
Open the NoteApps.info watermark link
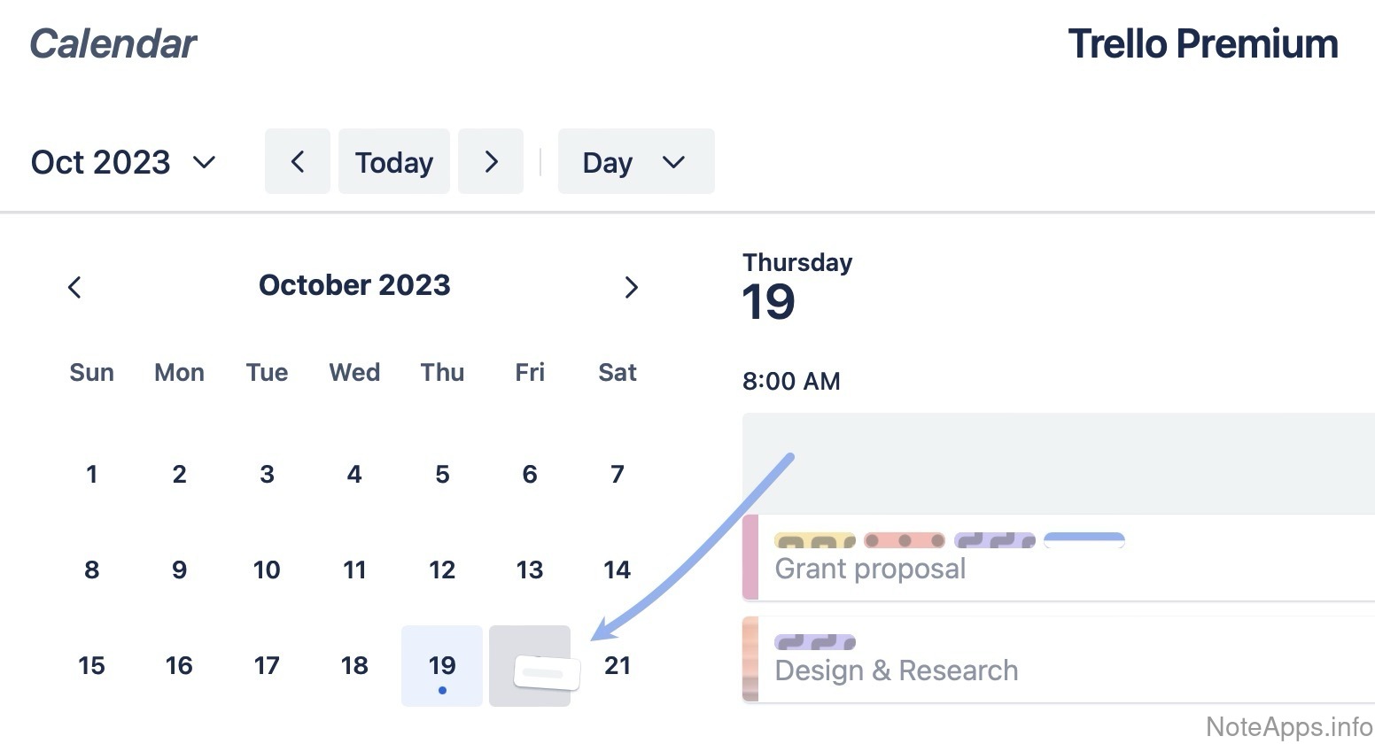pyautogui.click(x=1288, y=727)
